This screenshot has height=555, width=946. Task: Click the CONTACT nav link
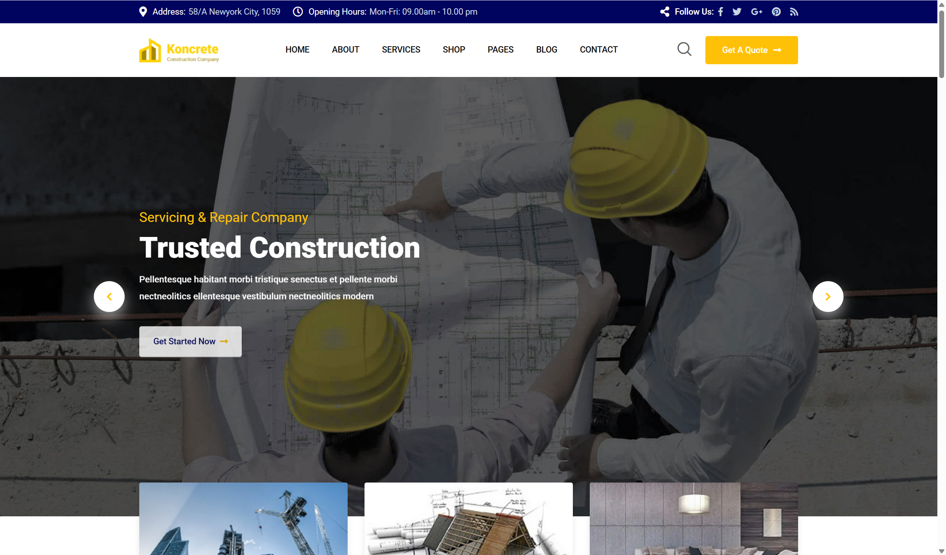coord(598,50)
